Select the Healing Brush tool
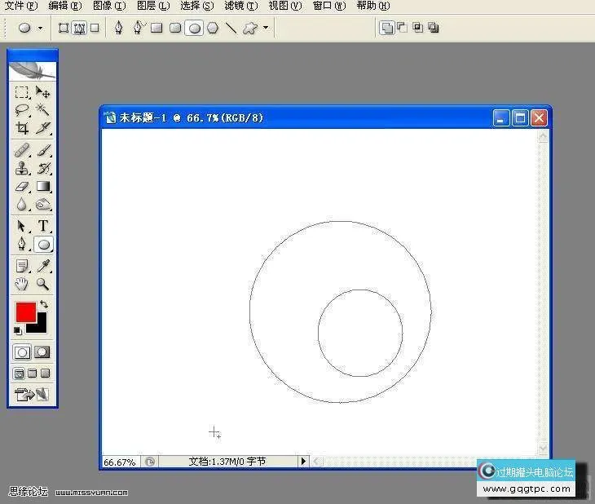 point(22,149)
